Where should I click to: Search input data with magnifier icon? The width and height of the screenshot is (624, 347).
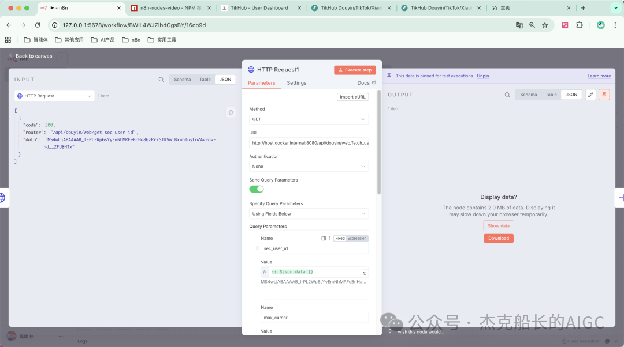[x=161, y=80]
